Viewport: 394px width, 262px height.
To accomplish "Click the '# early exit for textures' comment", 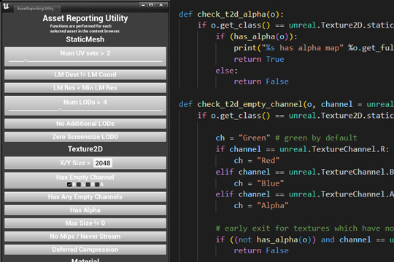I will pyautogui.click(x=304, y=228).
